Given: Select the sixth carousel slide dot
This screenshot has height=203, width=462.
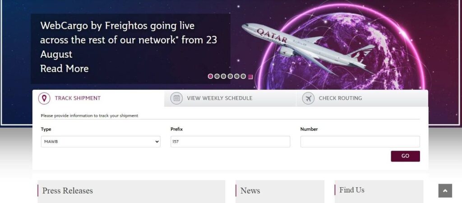Looking at the screenshot, I should click(x=243, y=76).
